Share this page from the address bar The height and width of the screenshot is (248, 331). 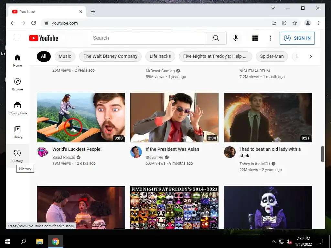(x=284, y=23)
